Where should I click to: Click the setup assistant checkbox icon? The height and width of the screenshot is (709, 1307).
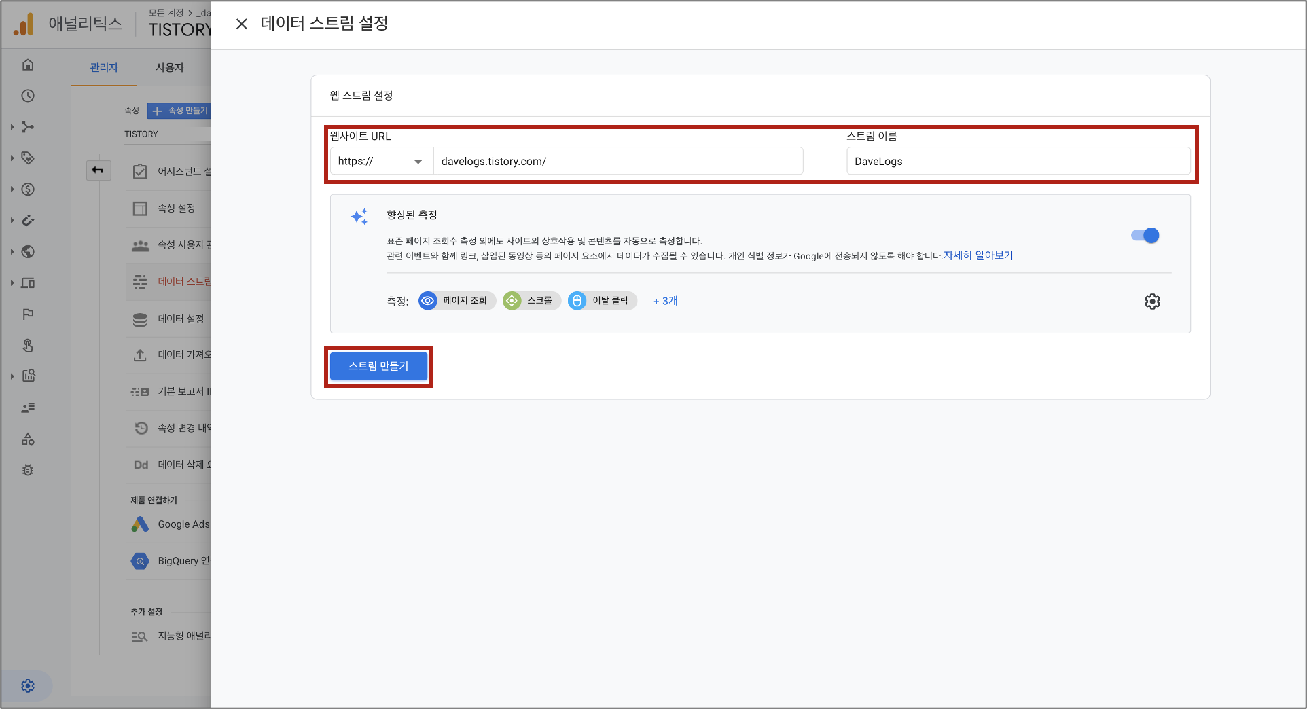140,171
